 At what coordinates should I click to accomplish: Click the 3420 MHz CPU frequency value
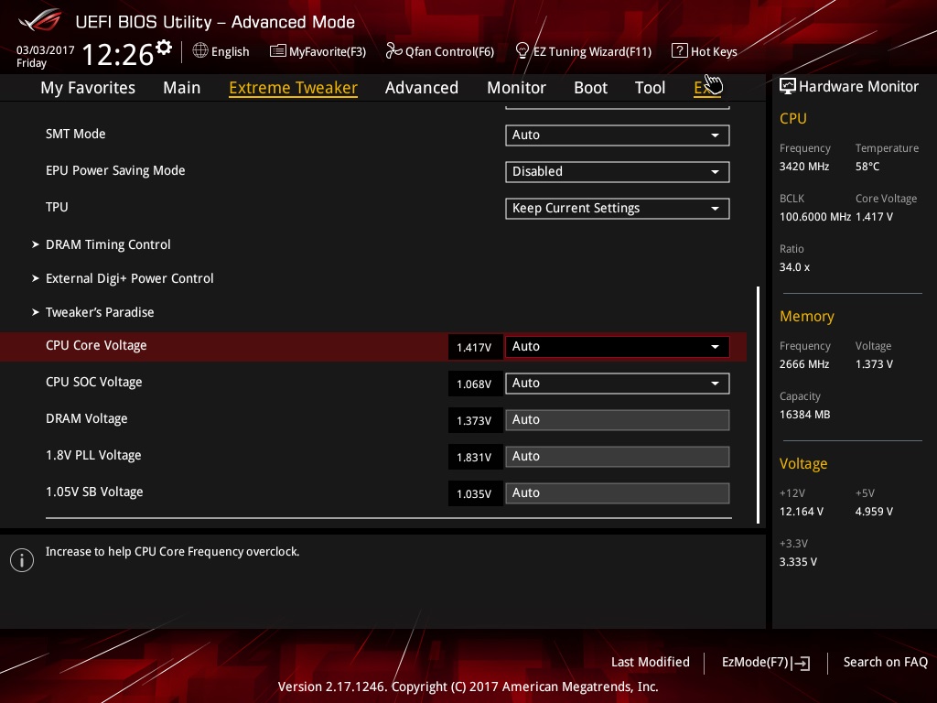point(804,167)
